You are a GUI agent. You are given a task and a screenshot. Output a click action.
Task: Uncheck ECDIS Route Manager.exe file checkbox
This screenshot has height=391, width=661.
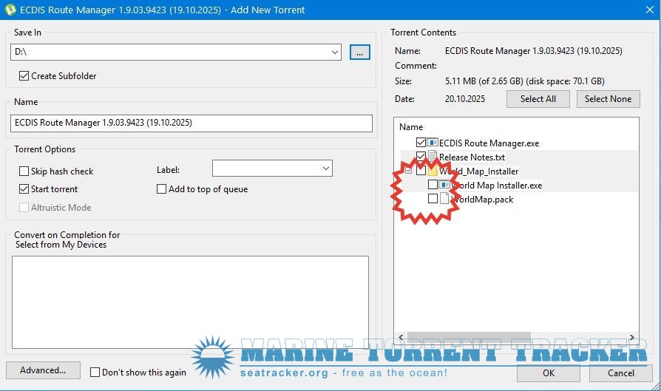421,143
